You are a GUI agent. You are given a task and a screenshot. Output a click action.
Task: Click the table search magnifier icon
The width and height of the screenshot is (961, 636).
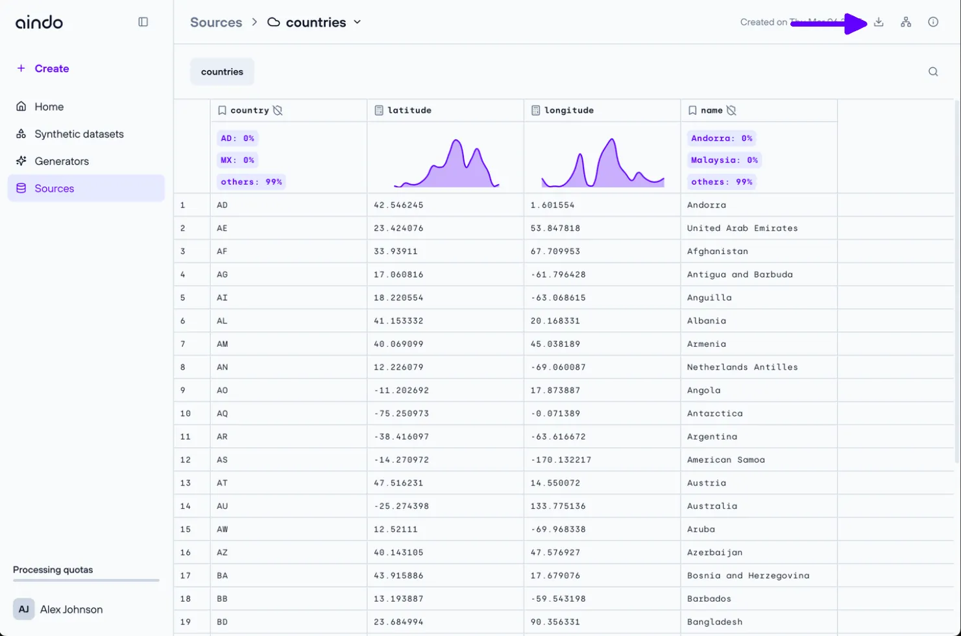(933, 72)
